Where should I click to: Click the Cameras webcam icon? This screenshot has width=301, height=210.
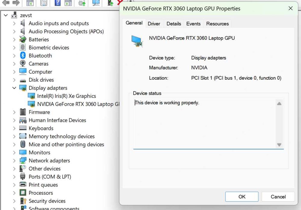point(23,64)
